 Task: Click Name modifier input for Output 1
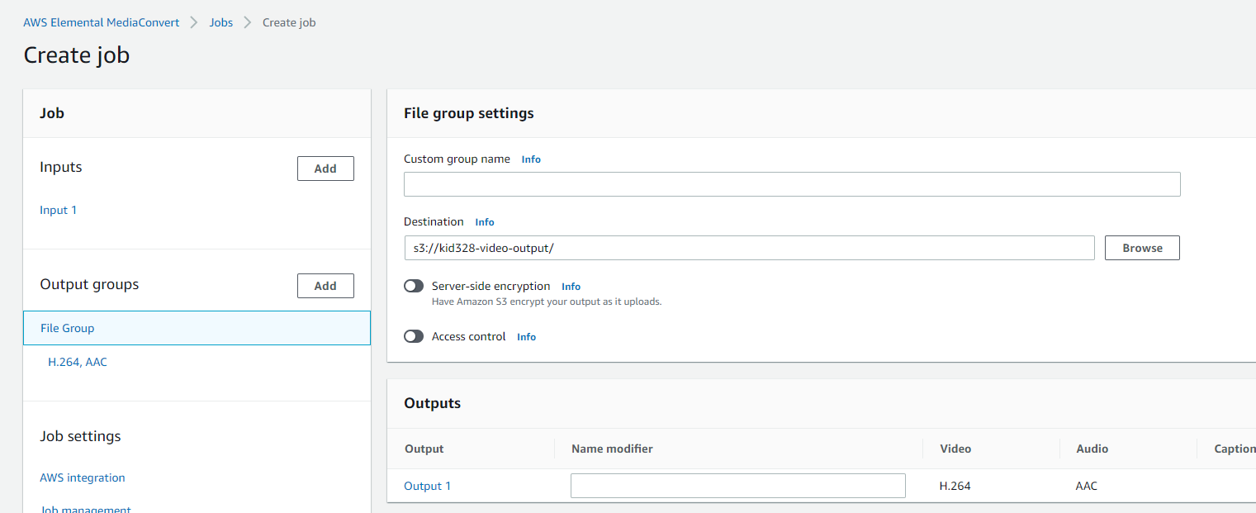click(737, 486)
